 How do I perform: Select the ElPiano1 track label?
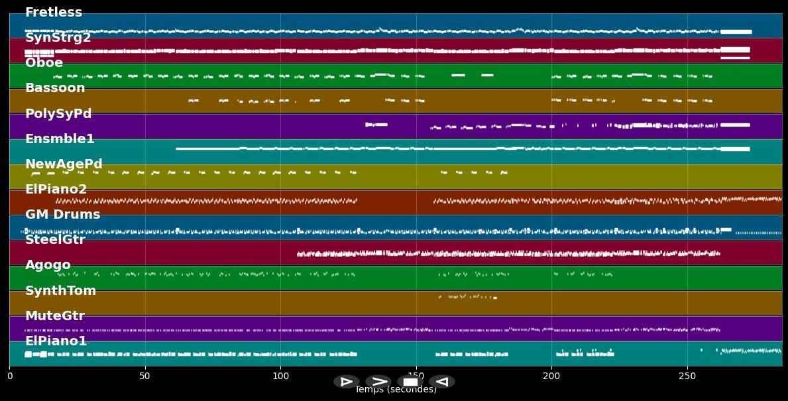[x=56, y=341]
